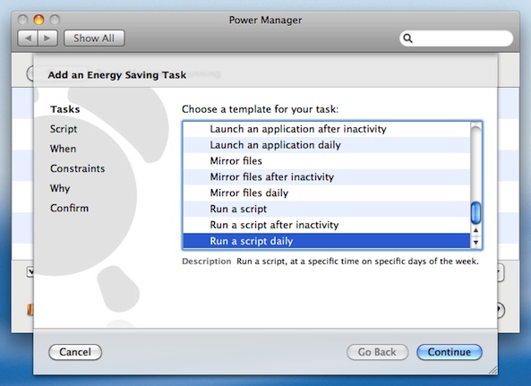531x386 pixels.
Task: Focus the toolbar search field
Action: pyautogui.click(x=456, y=39)
